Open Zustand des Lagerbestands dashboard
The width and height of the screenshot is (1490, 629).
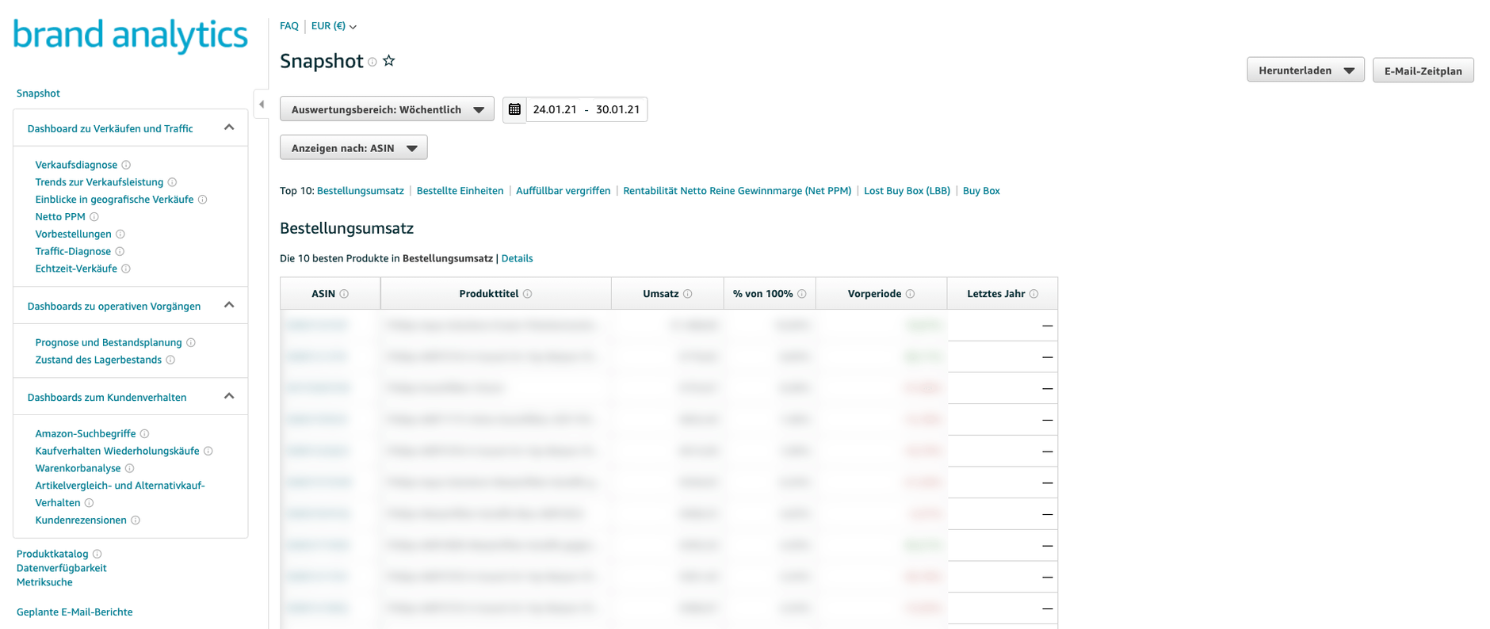coord(98,360)
